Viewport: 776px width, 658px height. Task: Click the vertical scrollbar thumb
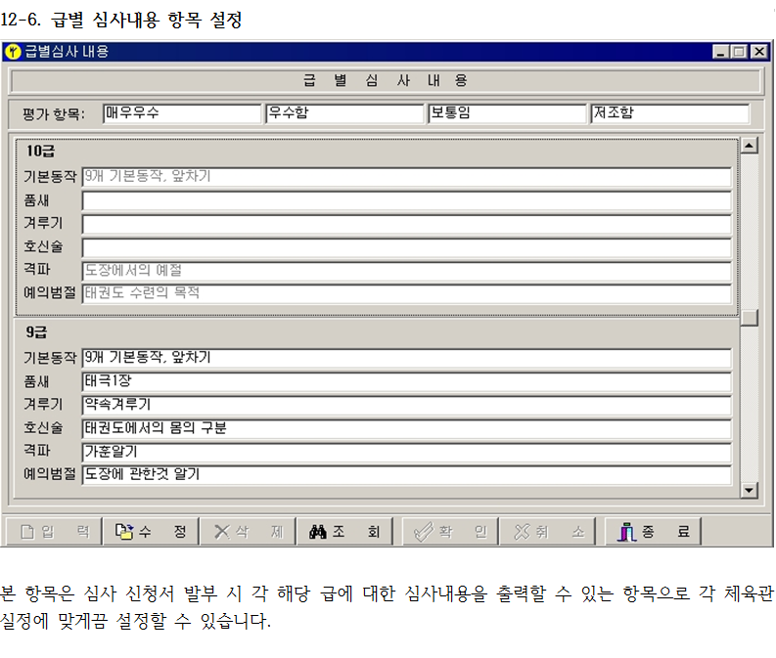pos(749,318)
